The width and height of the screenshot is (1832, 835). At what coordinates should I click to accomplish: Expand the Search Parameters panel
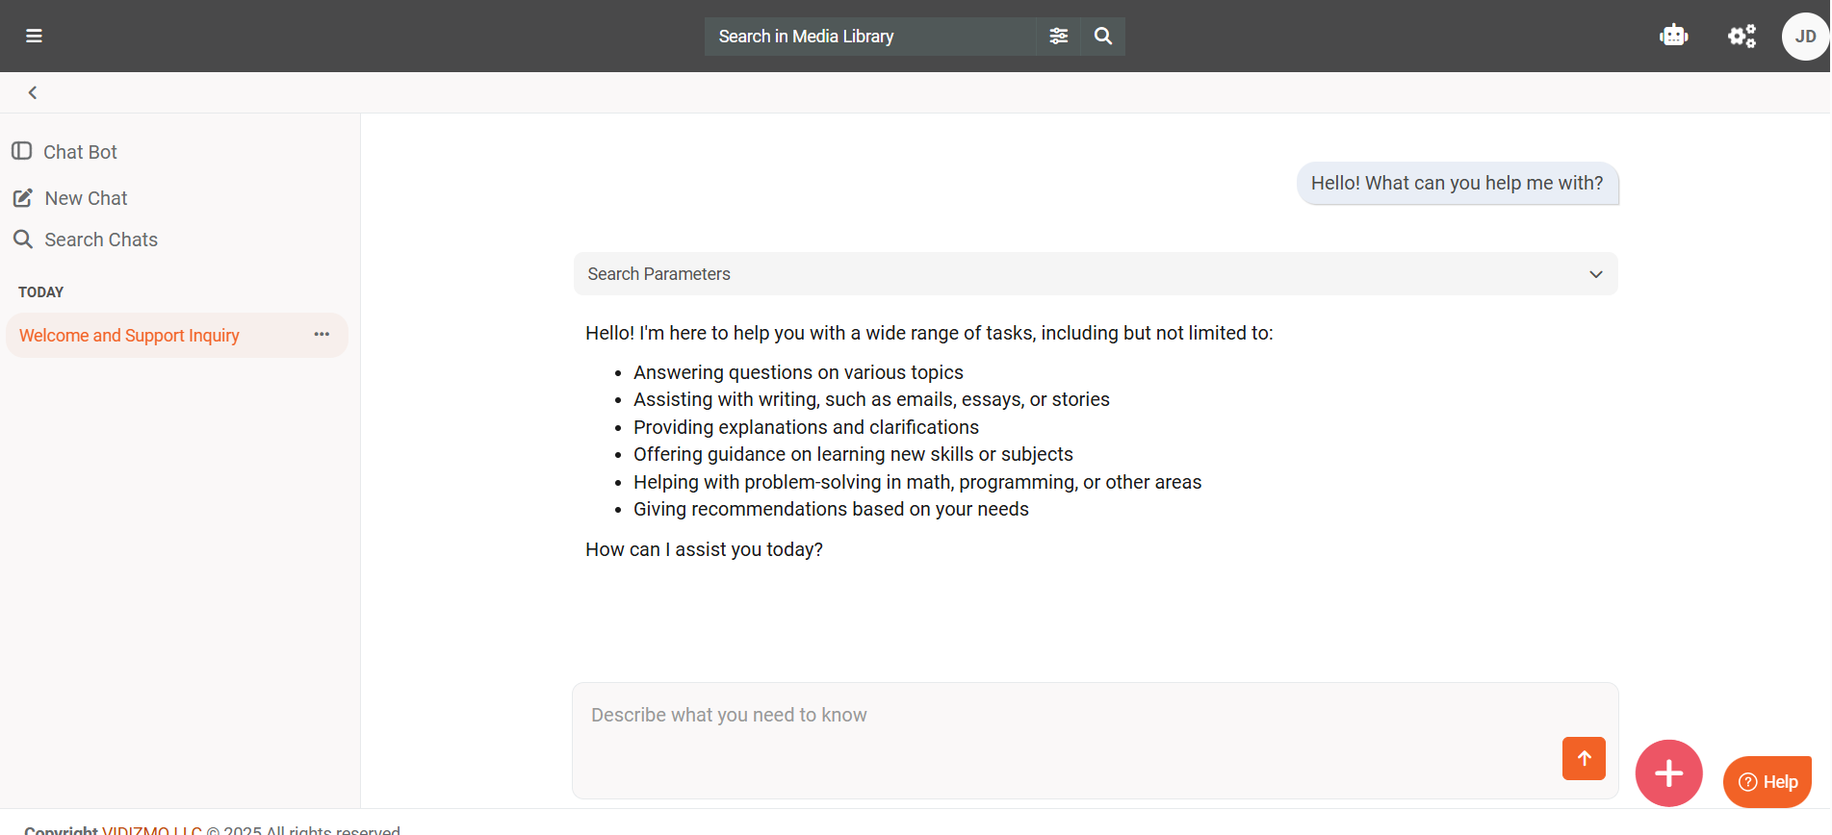pyautogui.click(x=1095, y=274)
